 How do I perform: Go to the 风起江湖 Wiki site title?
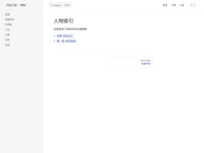click(x=16, y=5)
